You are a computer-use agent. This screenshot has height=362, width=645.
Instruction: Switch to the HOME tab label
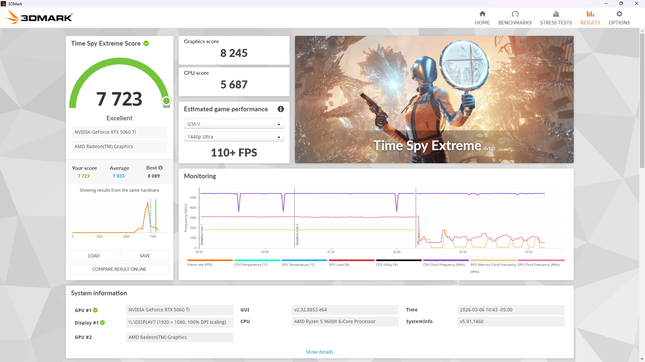click(x=482, y=23)
